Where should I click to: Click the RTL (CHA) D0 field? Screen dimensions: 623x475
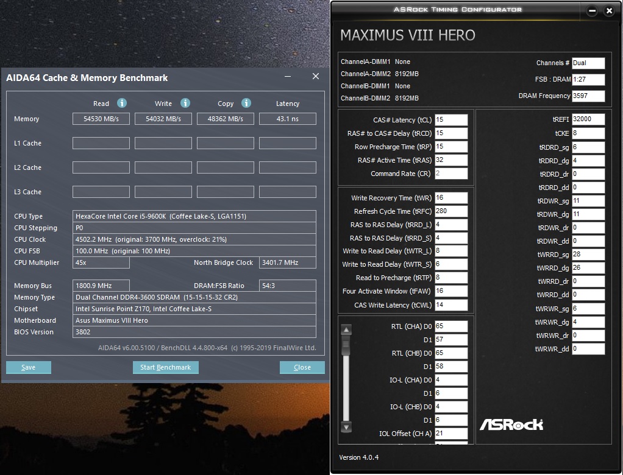pyautogui.click(x=451, y=326)
